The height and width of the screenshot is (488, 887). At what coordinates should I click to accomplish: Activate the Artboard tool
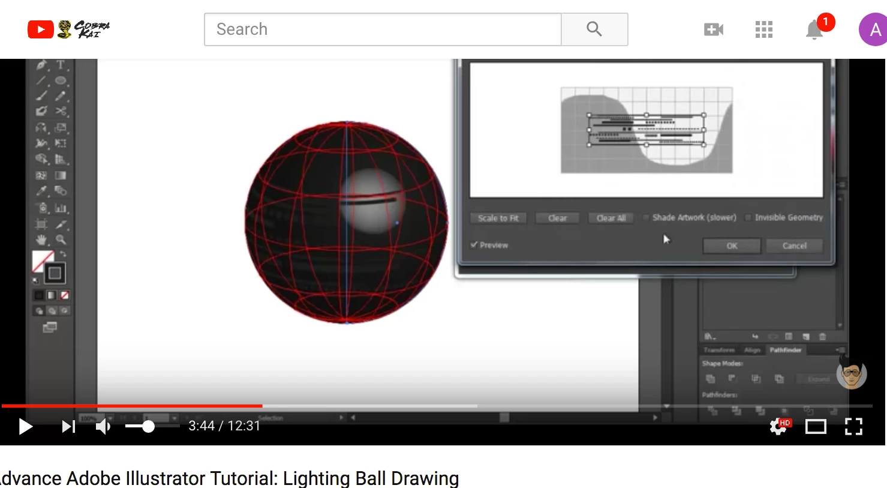point(41,224)
